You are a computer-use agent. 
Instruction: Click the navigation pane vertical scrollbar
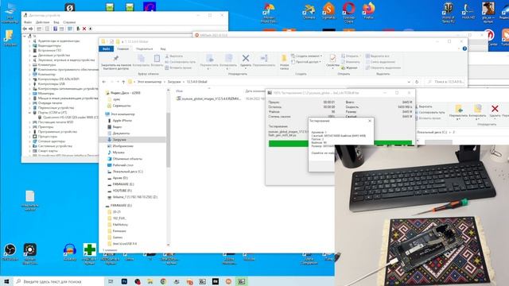[168, 140]
